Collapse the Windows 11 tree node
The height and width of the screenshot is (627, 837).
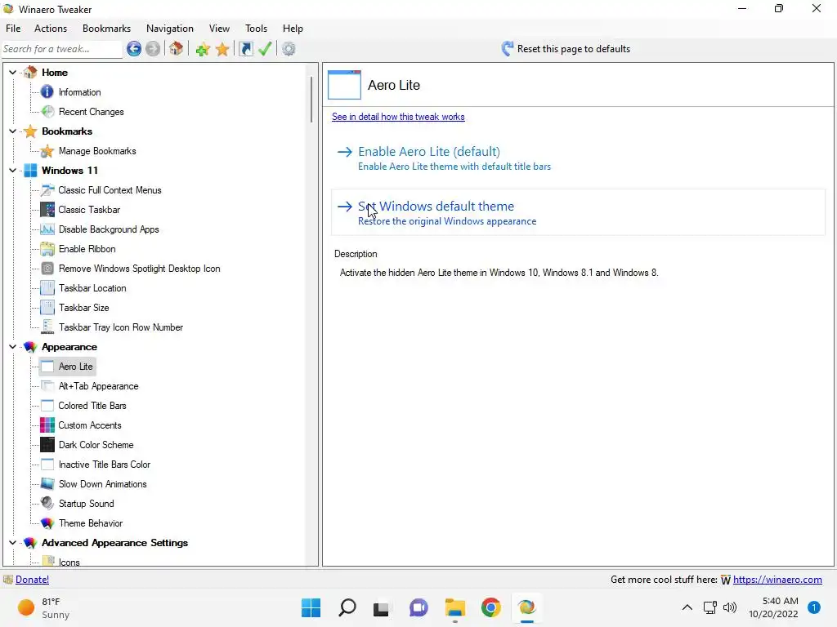click(x=13, y=170)
